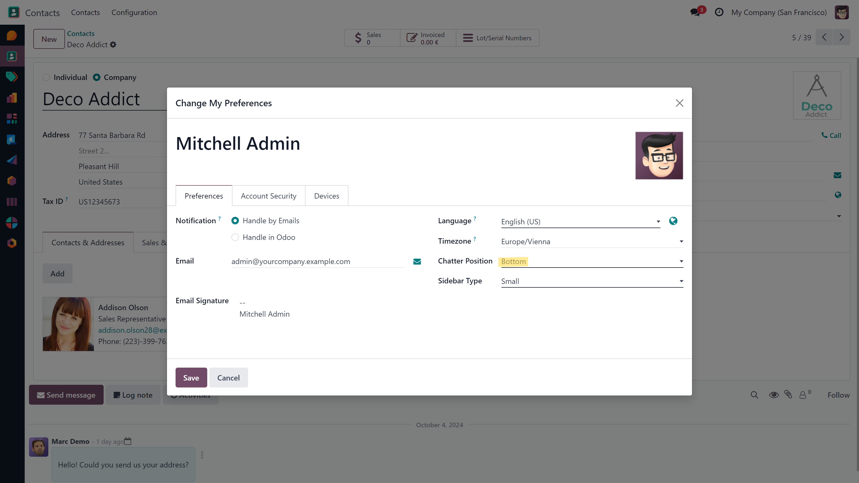The image size is (859, 483).
Task: Open the activities clock icon in navbar
Action: [x=719, y=12]
